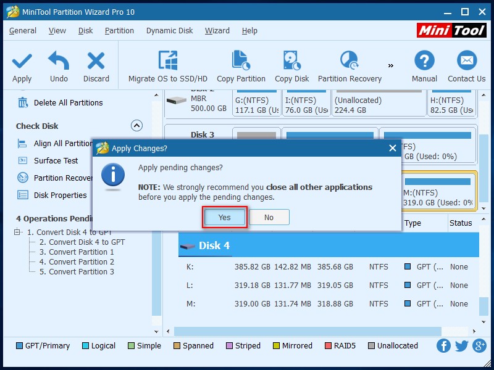
Task: Click the Disk 2 drive icon
Action: [x=177, y=101]
